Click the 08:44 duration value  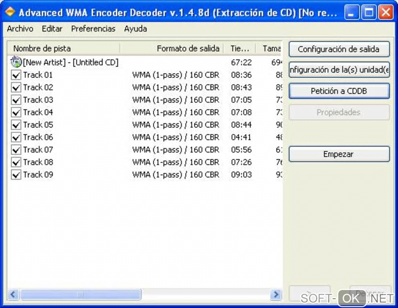pyautogui.click(x=241, y=125)
